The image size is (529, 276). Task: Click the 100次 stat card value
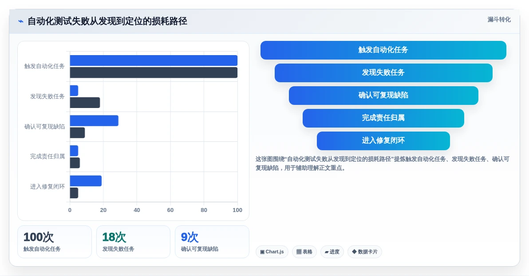(39, 237)
